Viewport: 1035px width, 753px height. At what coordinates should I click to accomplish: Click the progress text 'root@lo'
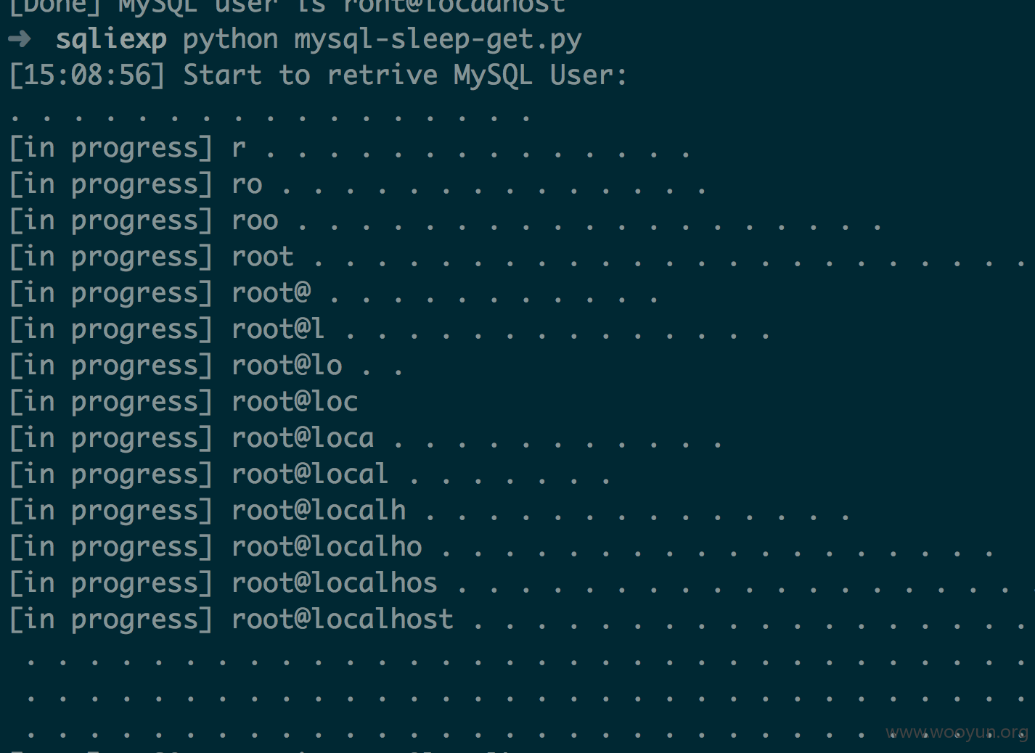pos(287,366)
